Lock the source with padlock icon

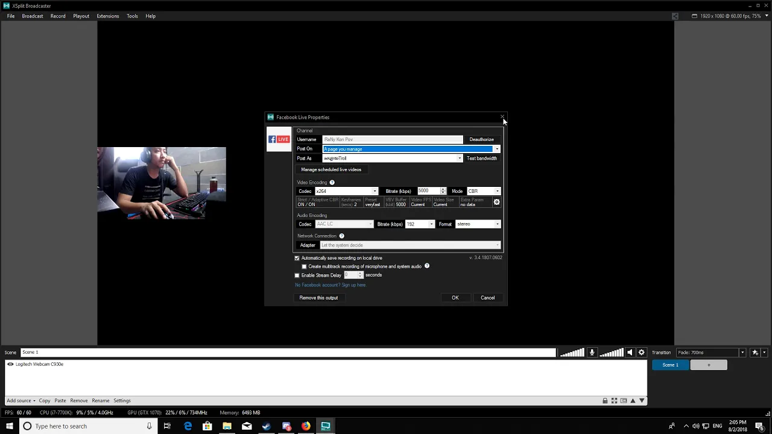click(605, 401)
